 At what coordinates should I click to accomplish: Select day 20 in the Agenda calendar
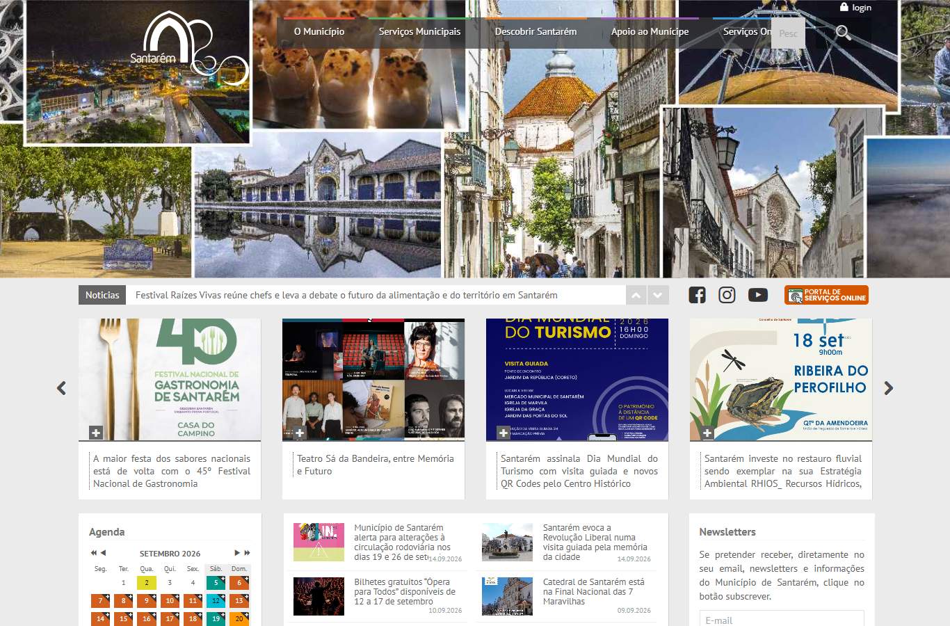click(x=239, y=618)
